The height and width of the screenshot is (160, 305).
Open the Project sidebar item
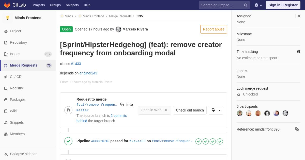[28, 31]
